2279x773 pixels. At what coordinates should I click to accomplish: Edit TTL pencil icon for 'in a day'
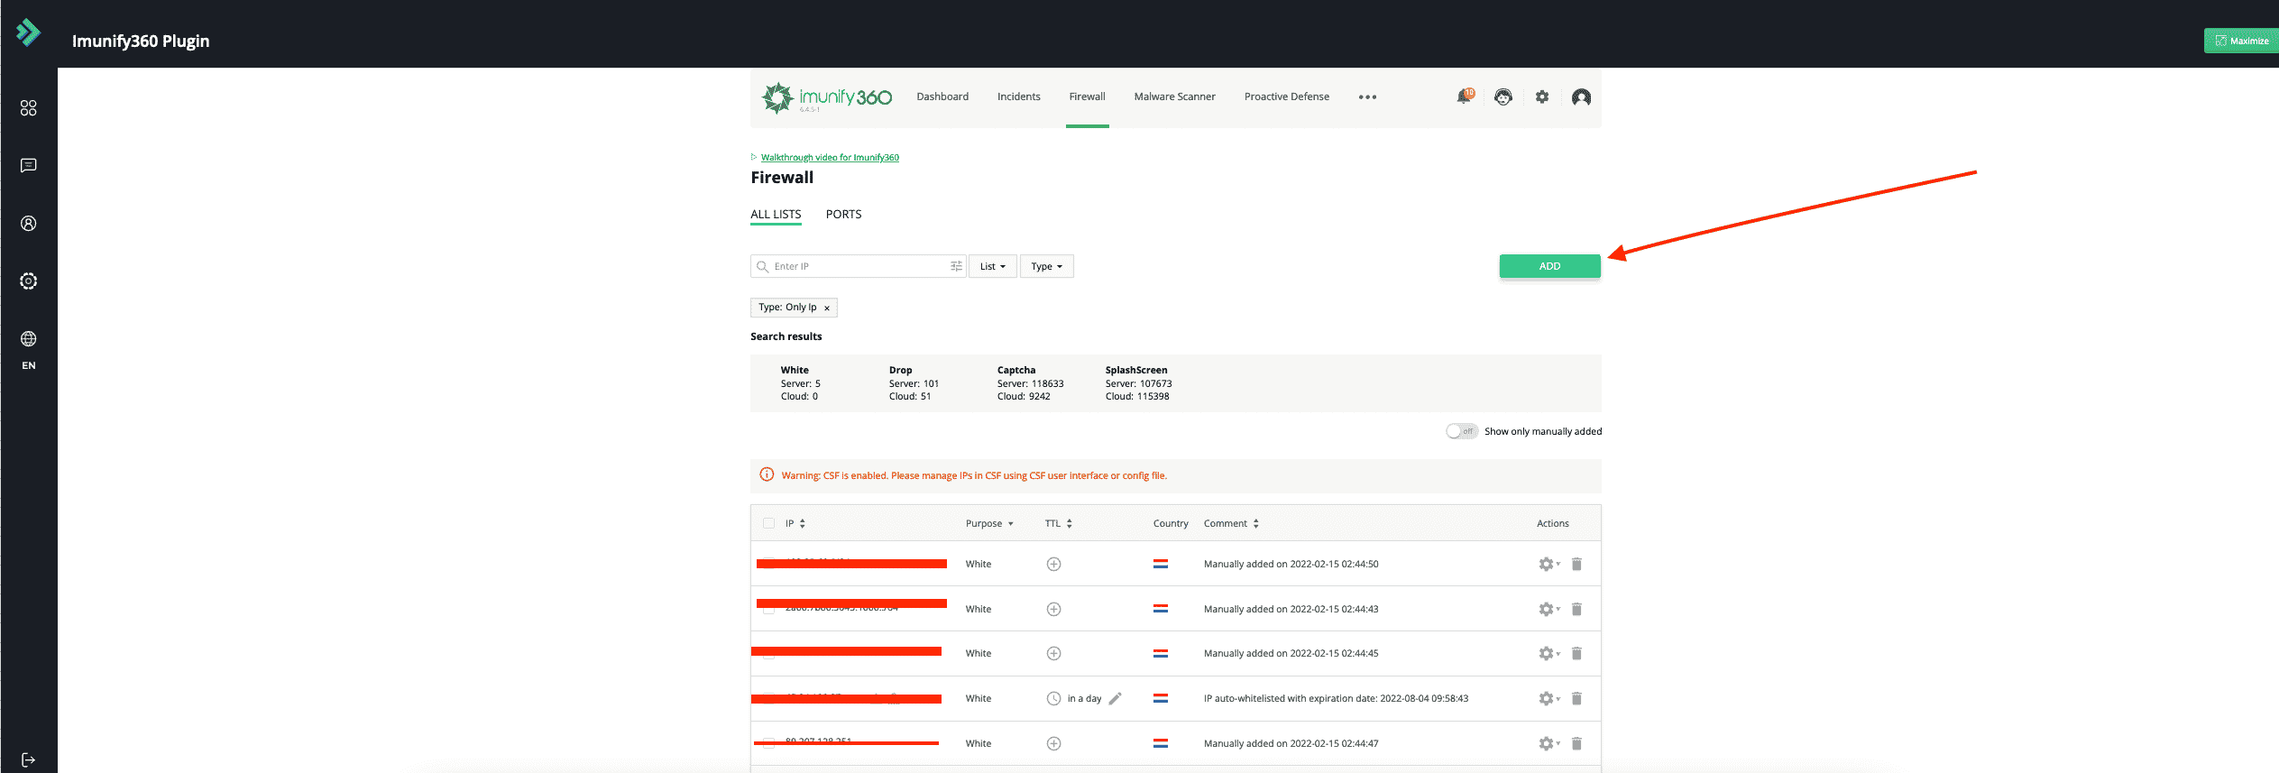[1116, 698]
